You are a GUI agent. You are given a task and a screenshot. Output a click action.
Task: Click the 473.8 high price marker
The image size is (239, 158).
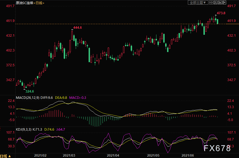tap(220, 13)
